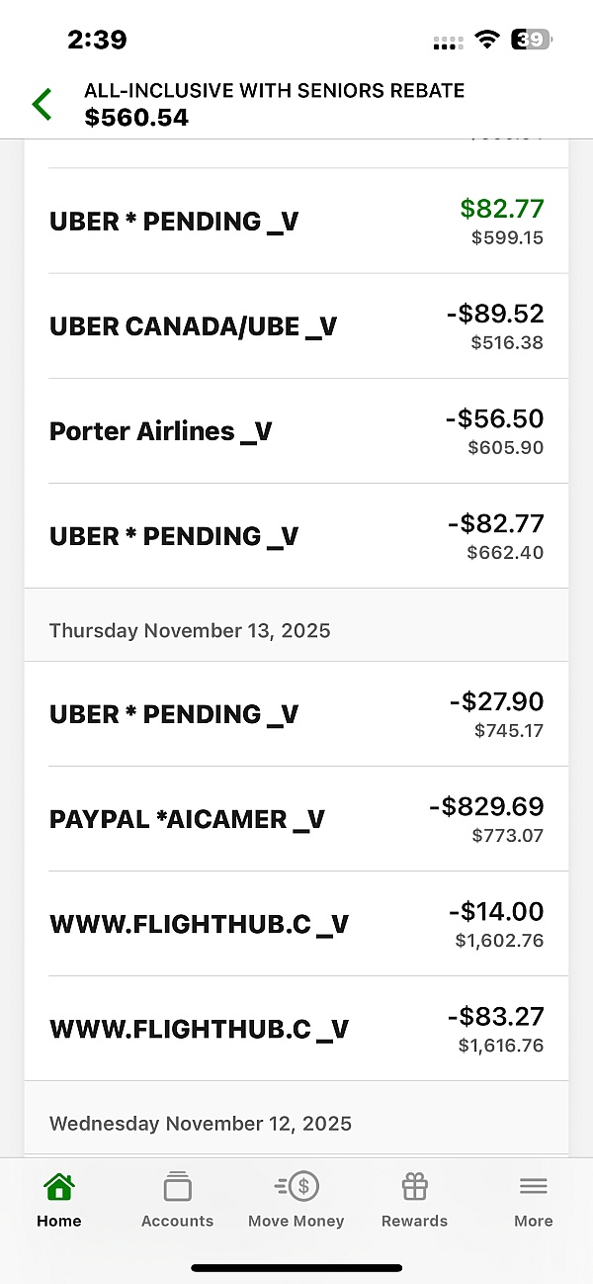
Task: Open the UBER CANADA/UBE transaction
Action: point(296,326)
